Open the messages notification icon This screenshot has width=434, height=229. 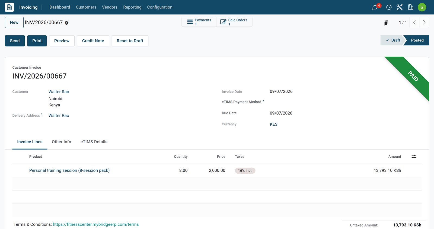point(375,7)
